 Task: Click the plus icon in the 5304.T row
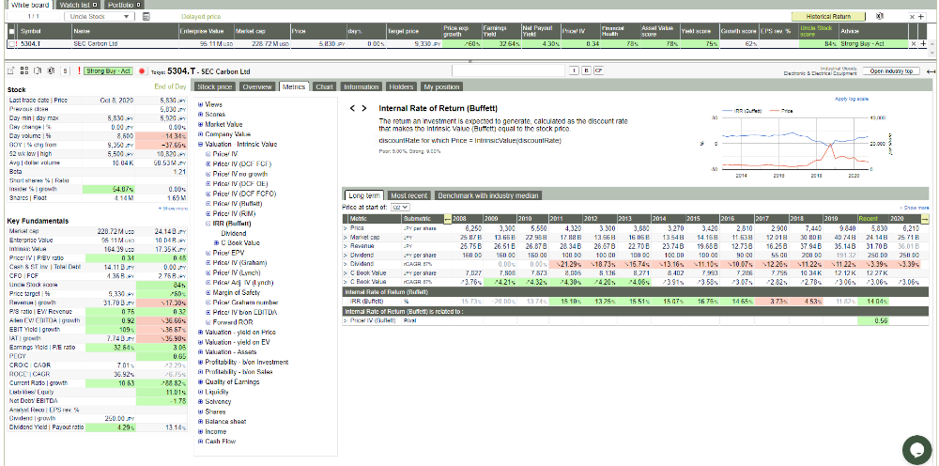click(x=921, y=43)
